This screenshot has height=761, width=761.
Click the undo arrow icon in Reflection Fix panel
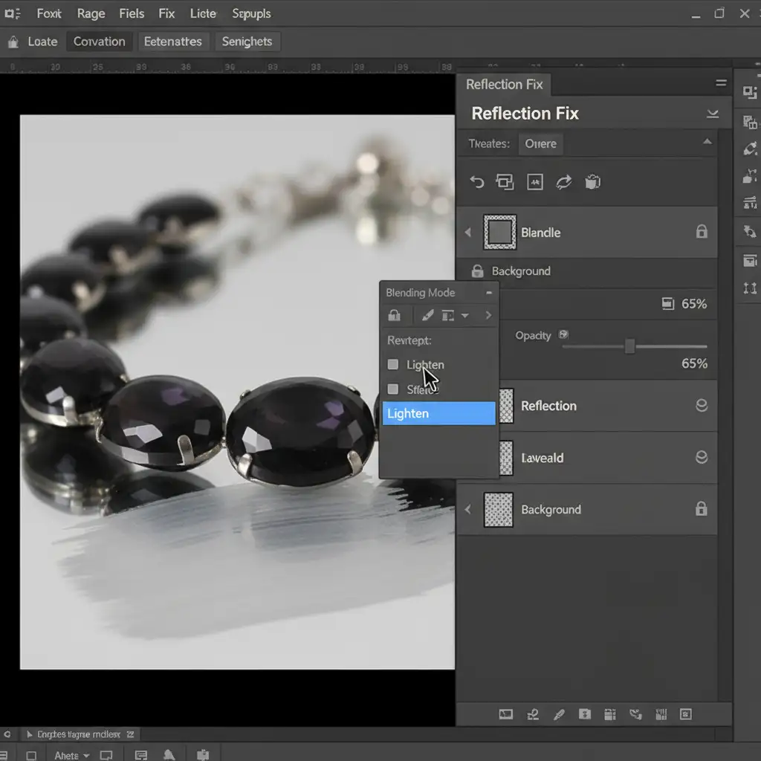pyautogui.click(x=477, y=182)
